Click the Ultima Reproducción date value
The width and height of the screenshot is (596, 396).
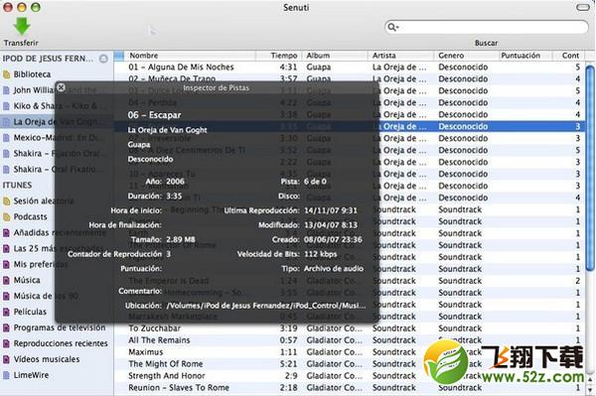click(331, 210)
